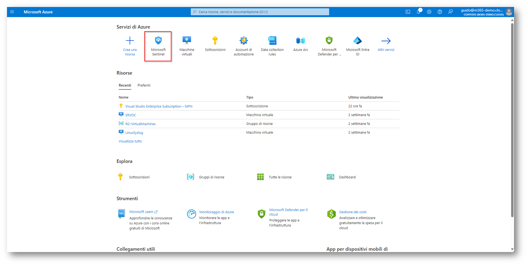Switch to the Preferiti tab
The width and height of the screenshot is (528, 266).
click(144, 85)
